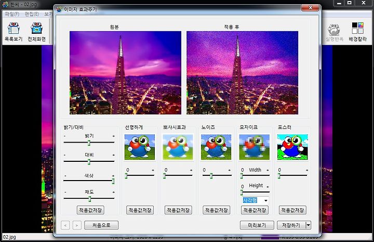
Task: Select the 포스터 posterize effect thumbnail
Action: 292,147
